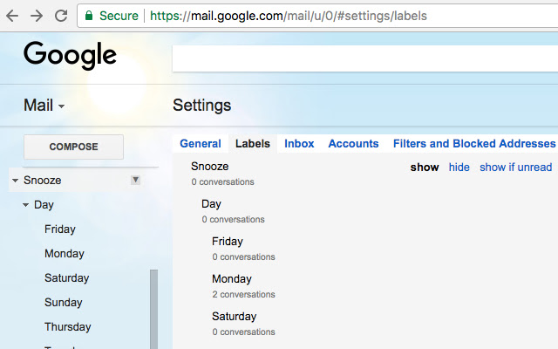Image resolution: width=558 pixels, height=349 pixels.
Task: Switch to the General settings tab
Action: [x=201, y=143]
